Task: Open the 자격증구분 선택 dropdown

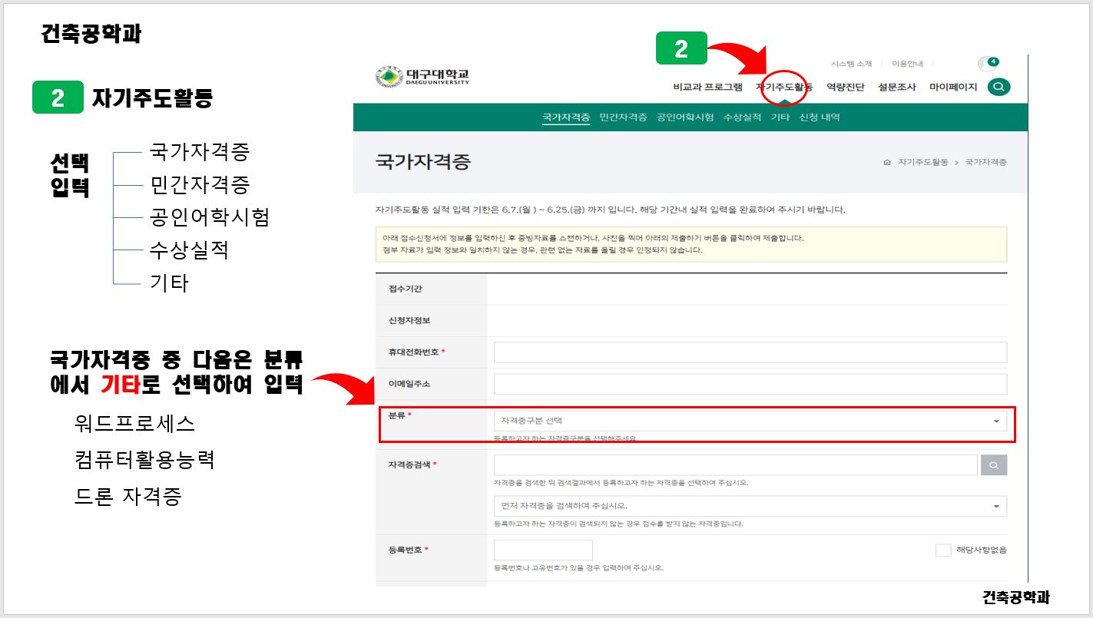Action: click(x=749, y=421)
